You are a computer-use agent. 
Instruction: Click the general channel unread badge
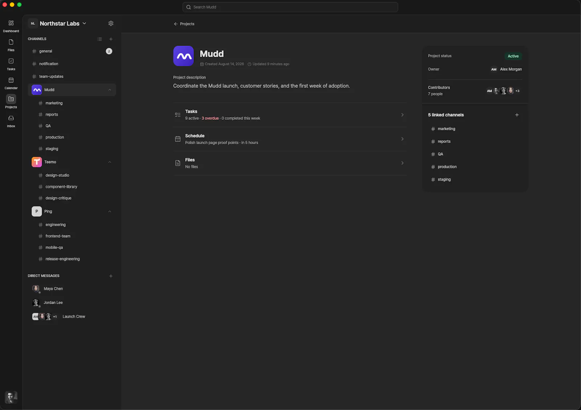point(109,51)
